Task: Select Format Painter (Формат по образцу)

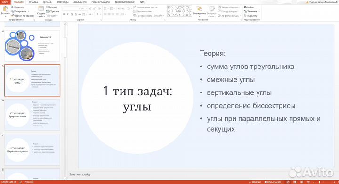Action: point(23,16)
